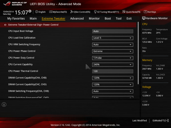The height and width of the screenshot is (128, 171).
Task: Click EZ Tuning Wizard(F11) label
Action: [108, 12]
